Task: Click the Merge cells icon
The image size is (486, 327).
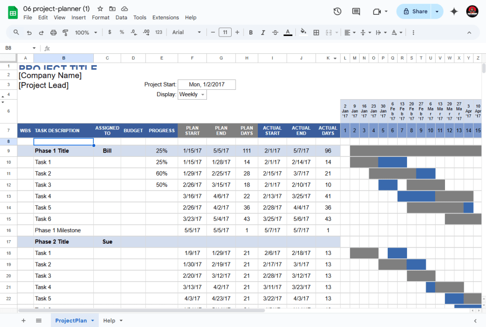Action: 329,32
